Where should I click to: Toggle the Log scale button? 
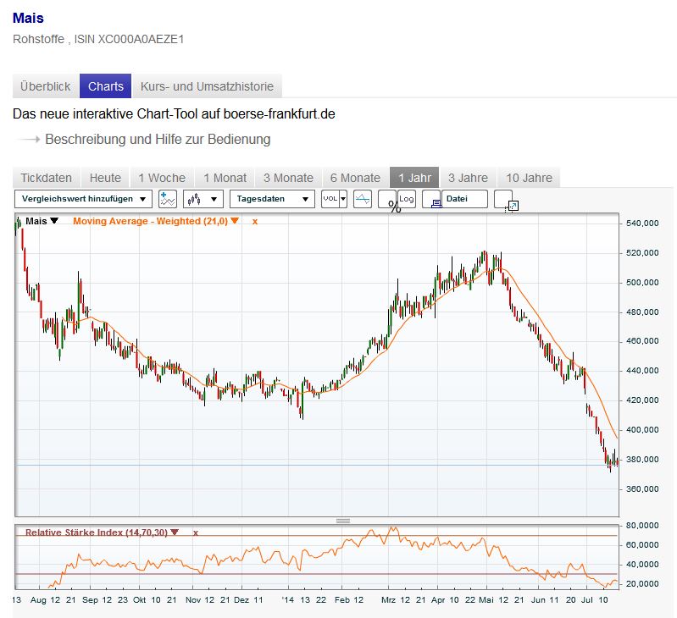[407, 199]
